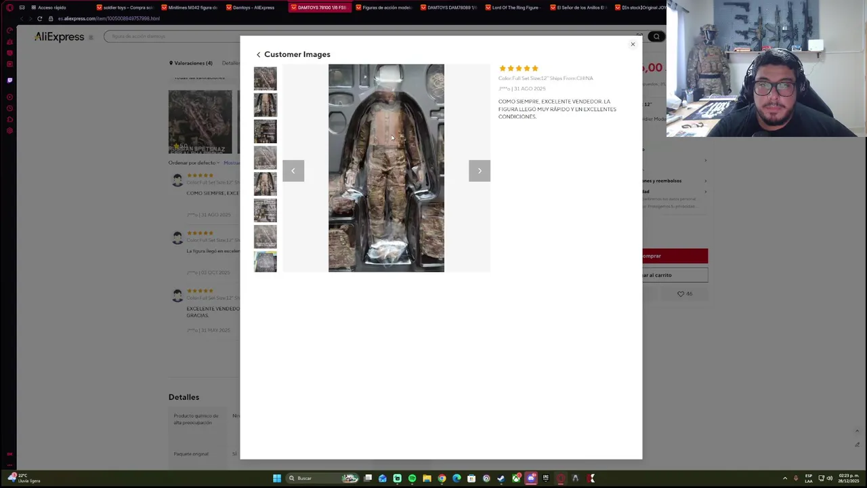Open 'Valoraciones (4)' section tab

(x=190, y=63)
